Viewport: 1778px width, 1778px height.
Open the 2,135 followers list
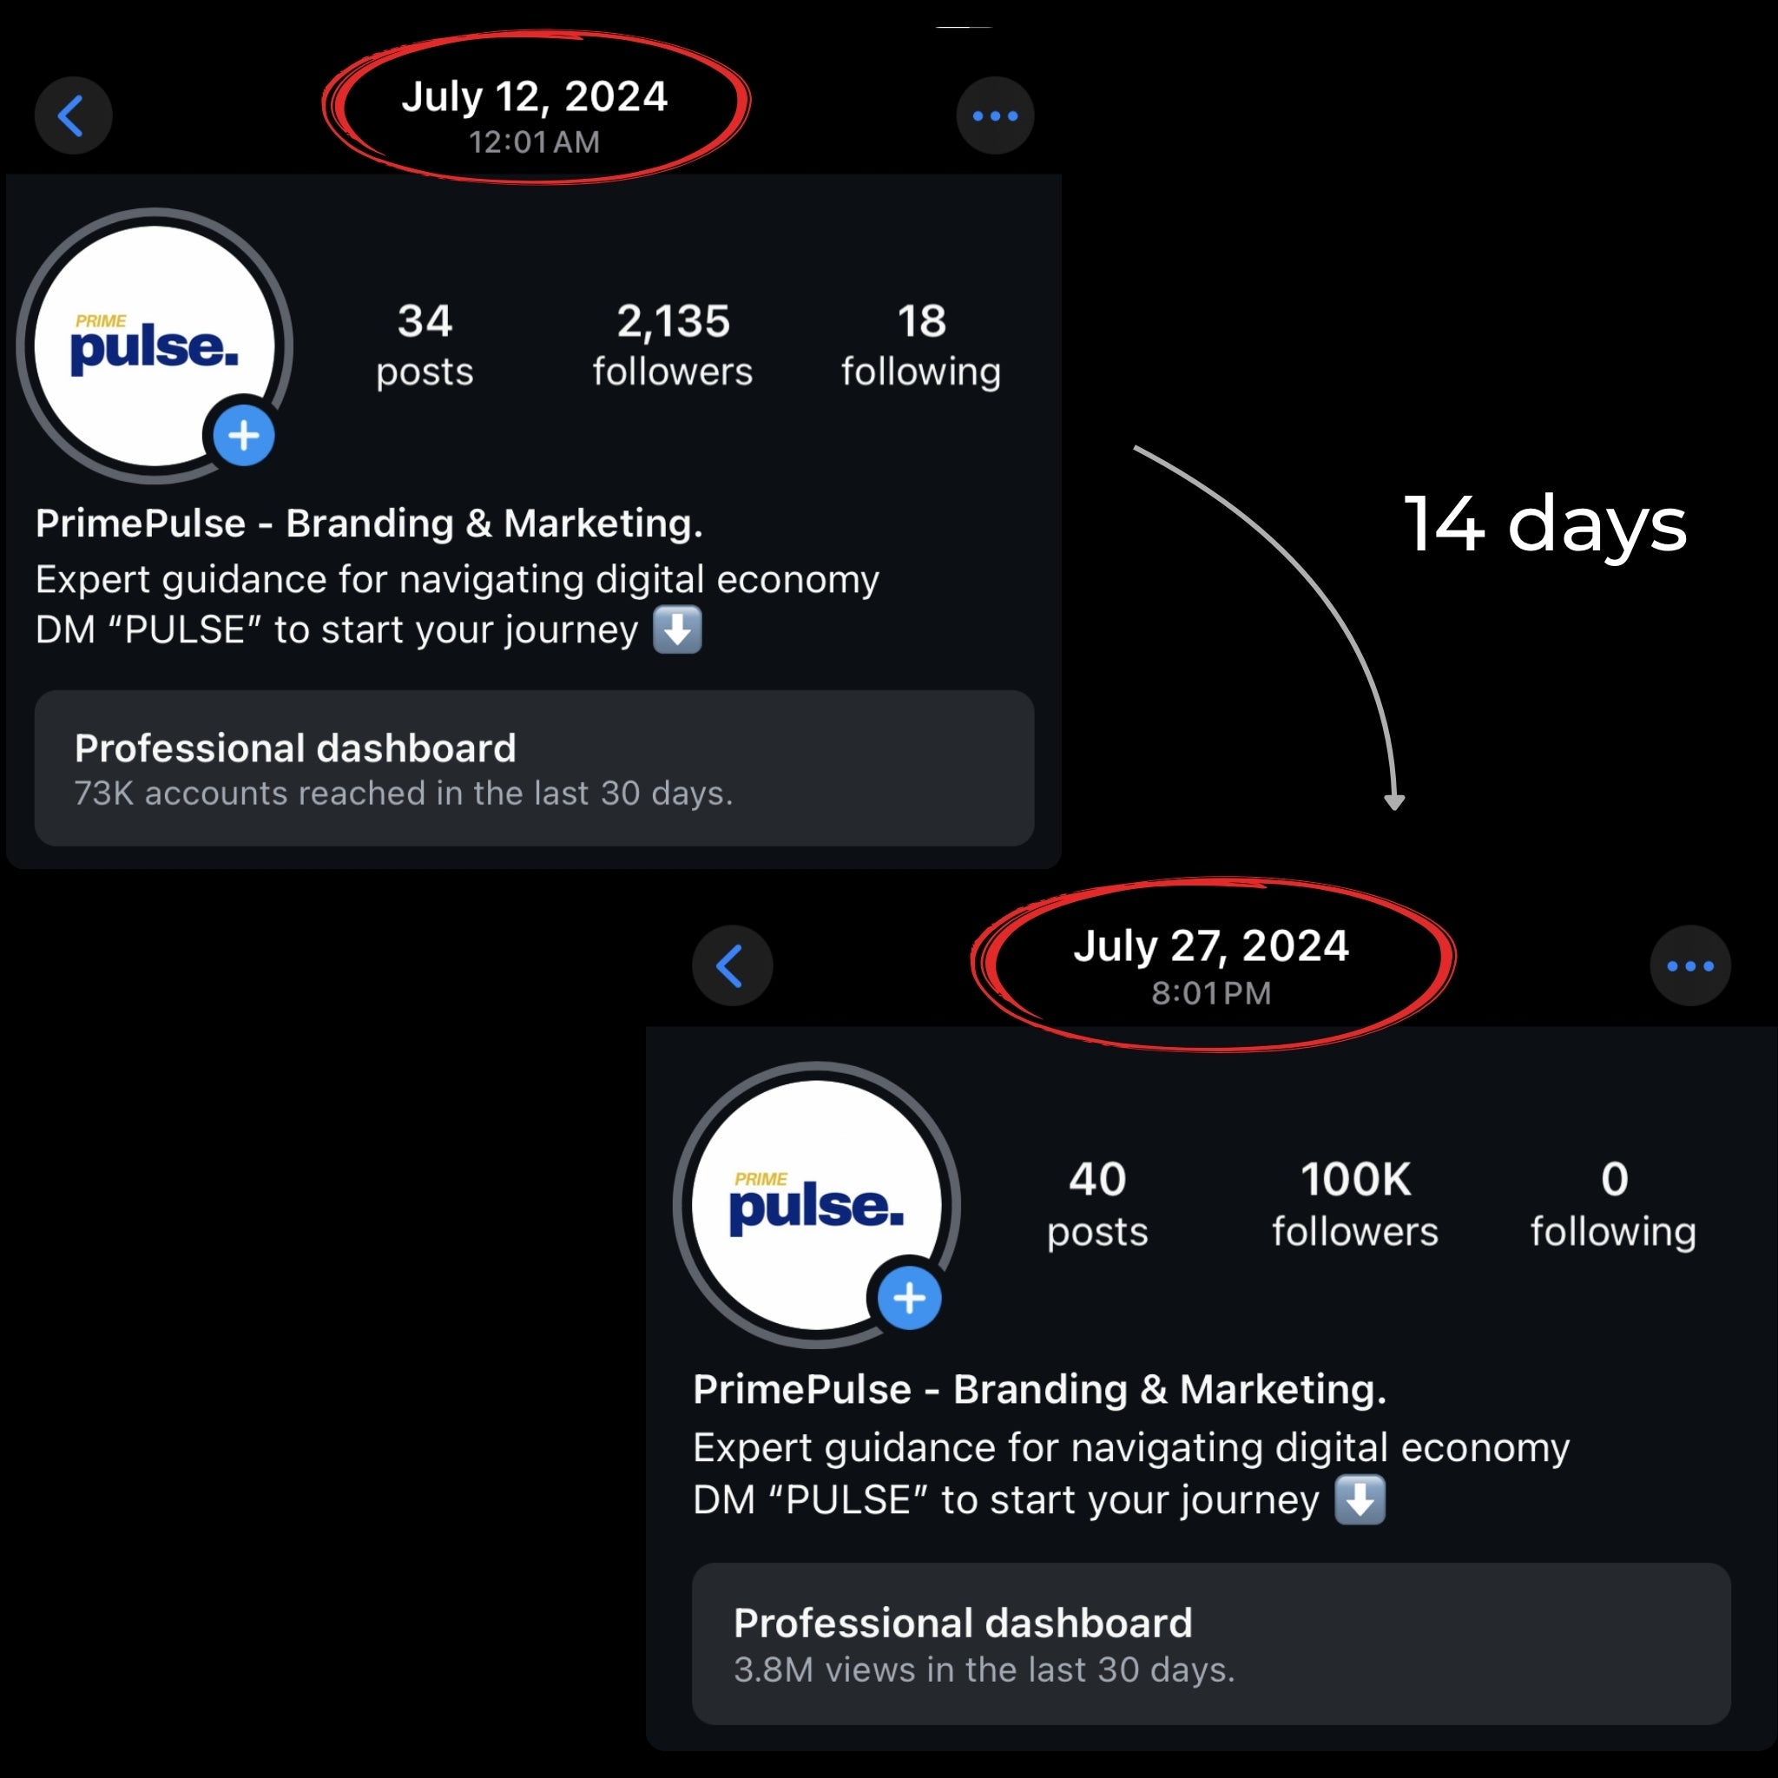coord(673,346)
